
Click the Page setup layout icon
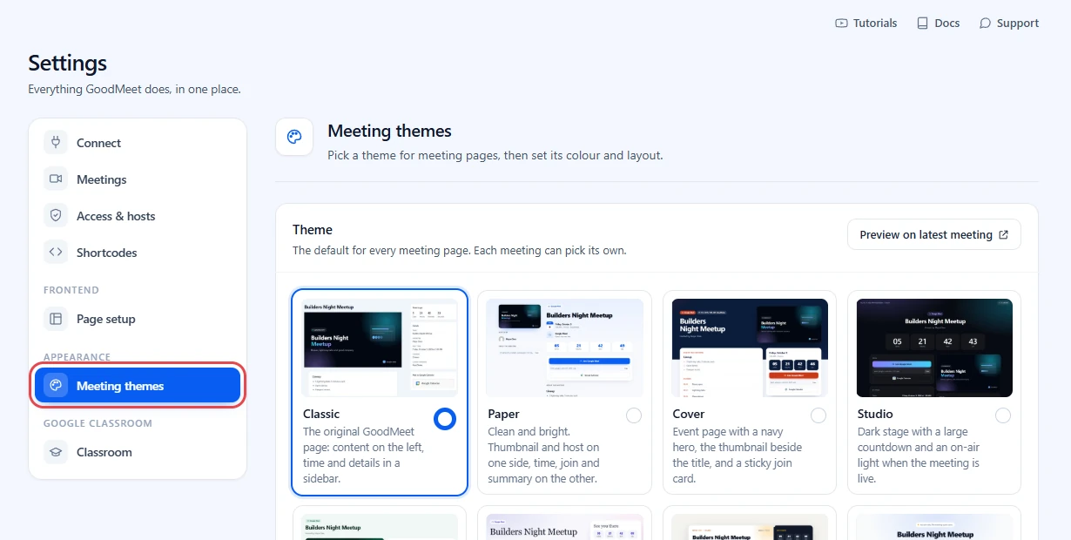[56, 319]
